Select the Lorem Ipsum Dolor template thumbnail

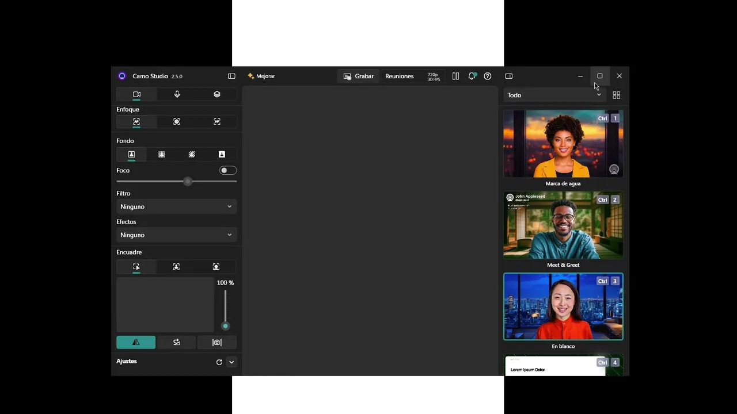click(x=563, y=366)
